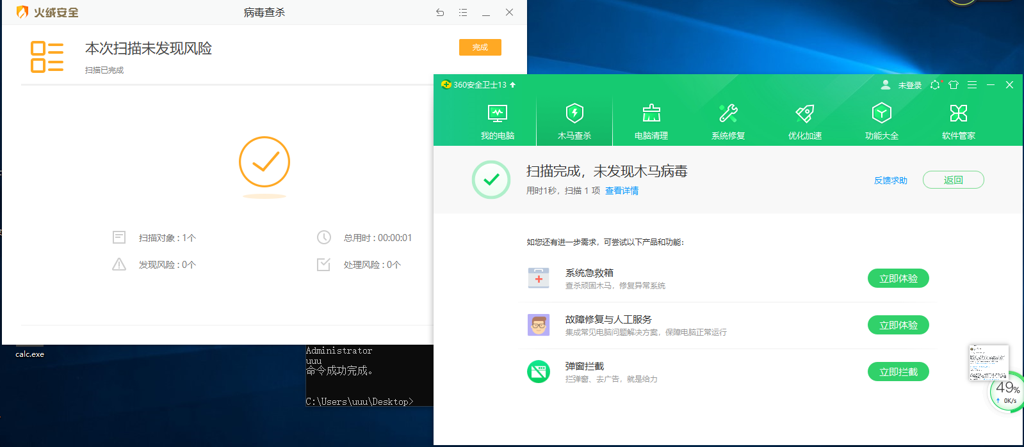Click 立即体验 for 故障修复与人工服务
1024x447 pixels.
(x=898, y=325)
